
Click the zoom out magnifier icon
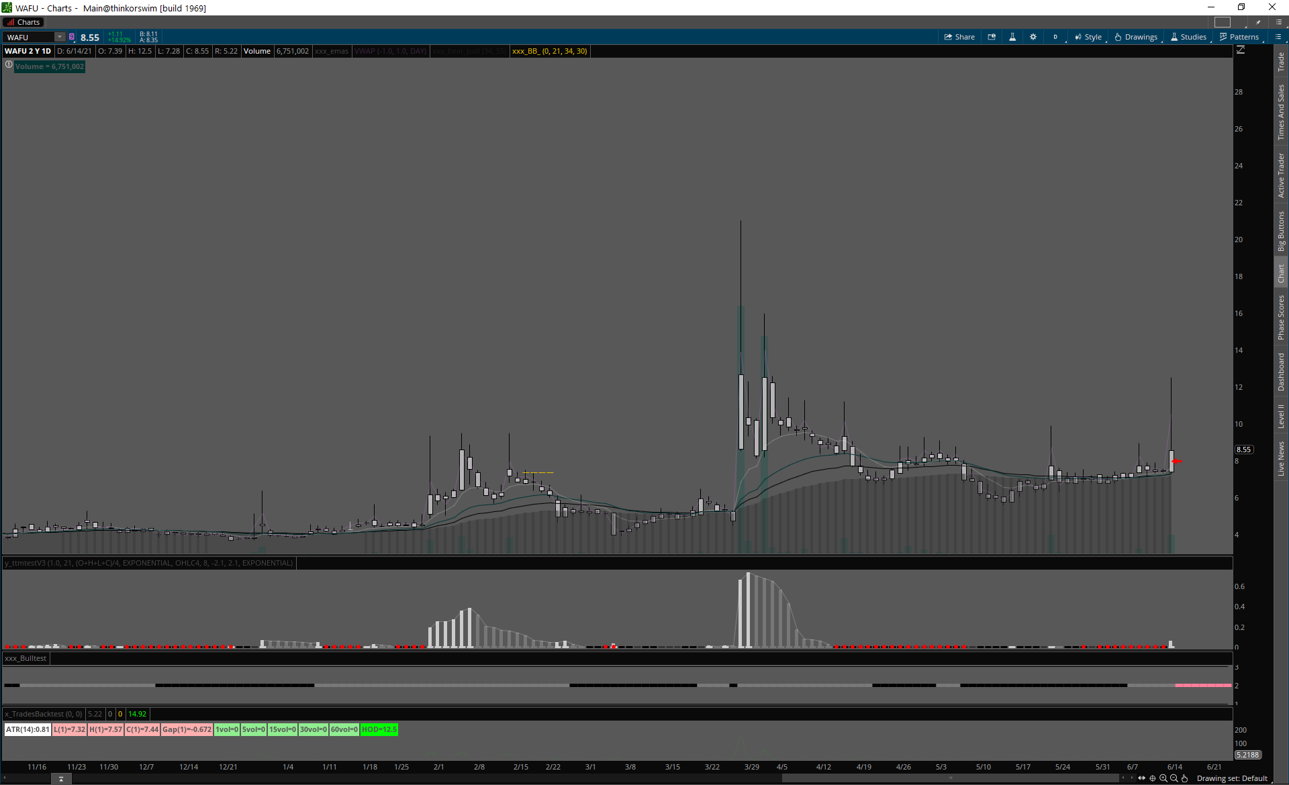point(1174,778)
